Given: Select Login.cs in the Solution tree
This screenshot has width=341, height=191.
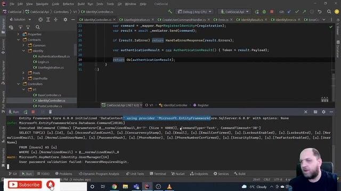Looking at the screenshot, I should pyautogui.click(x=41, y=62).
